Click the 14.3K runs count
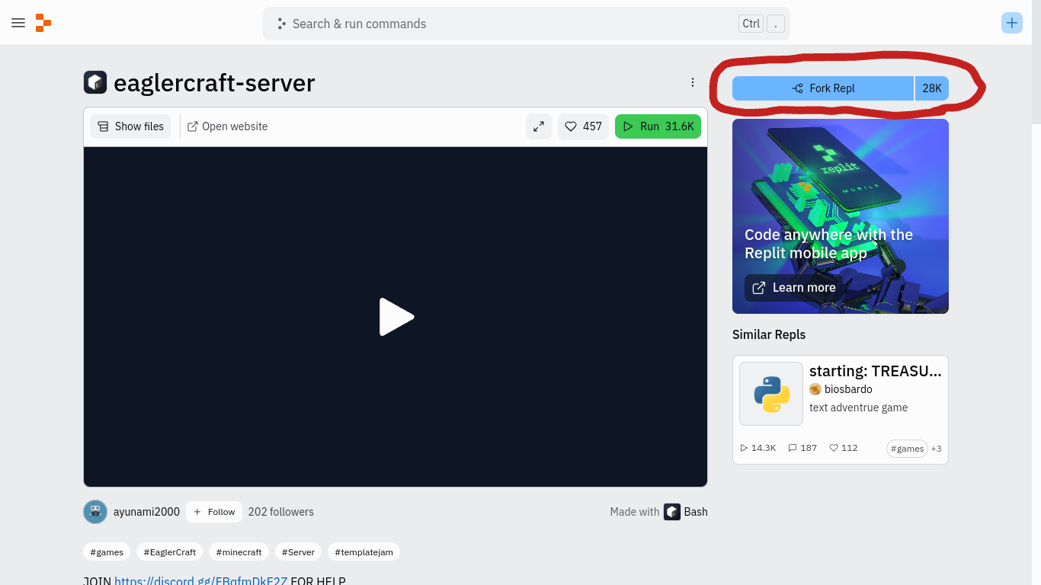Viewport: 1041px width, 585px height. pyautogui.click(x=758, y=448)
